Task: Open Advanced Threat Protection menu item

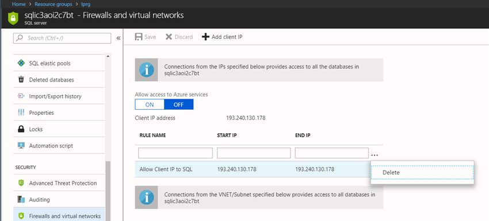Action: pyautogui.click(x=59, y=183)
